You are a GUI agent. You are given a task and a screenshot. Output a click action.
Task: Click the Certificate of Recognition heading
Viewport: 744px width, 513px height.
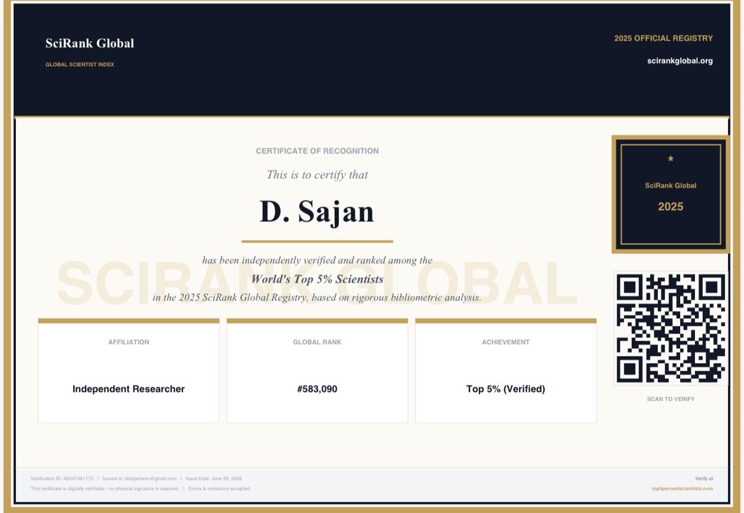317,151
